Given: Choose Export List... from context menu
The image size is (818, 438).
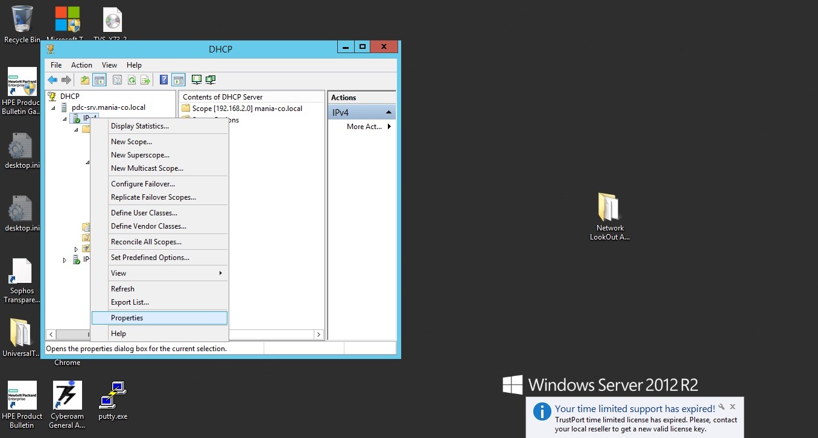Looking at the screenshot, I should pyautogui.click(x=160, y=302).
